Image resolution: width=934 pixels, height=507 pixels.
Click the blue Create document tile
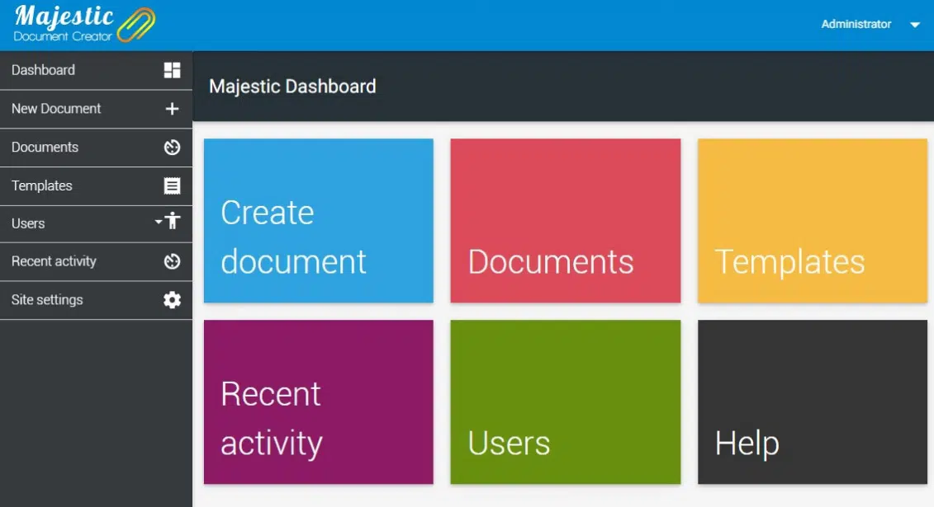318,220
